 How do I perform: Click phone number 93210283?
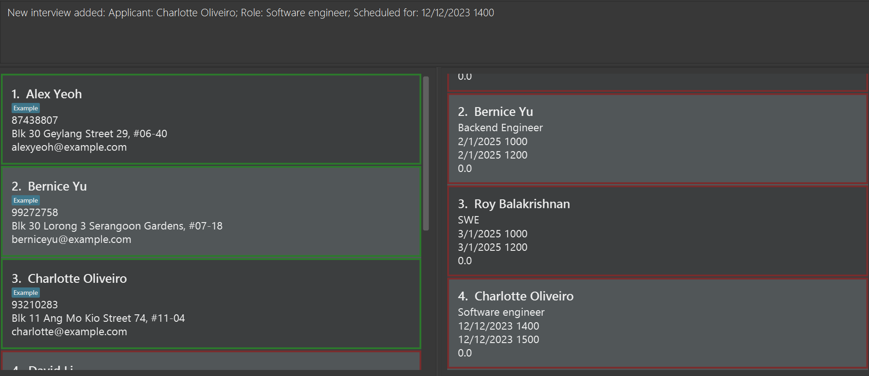(35, 305)
